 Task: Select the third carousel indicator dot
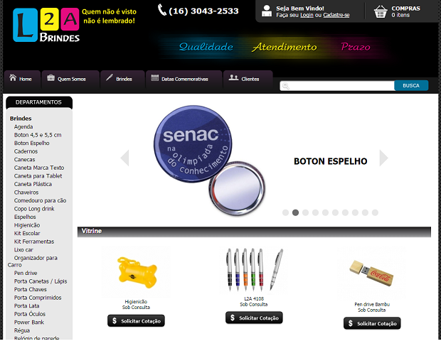click(x=305, y=212)
